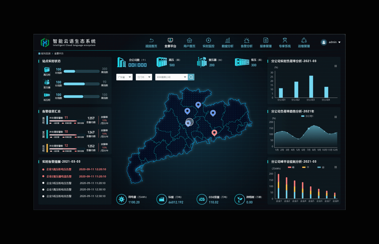
Task: Click the 变压器 online progress bar
Action: 81,84
